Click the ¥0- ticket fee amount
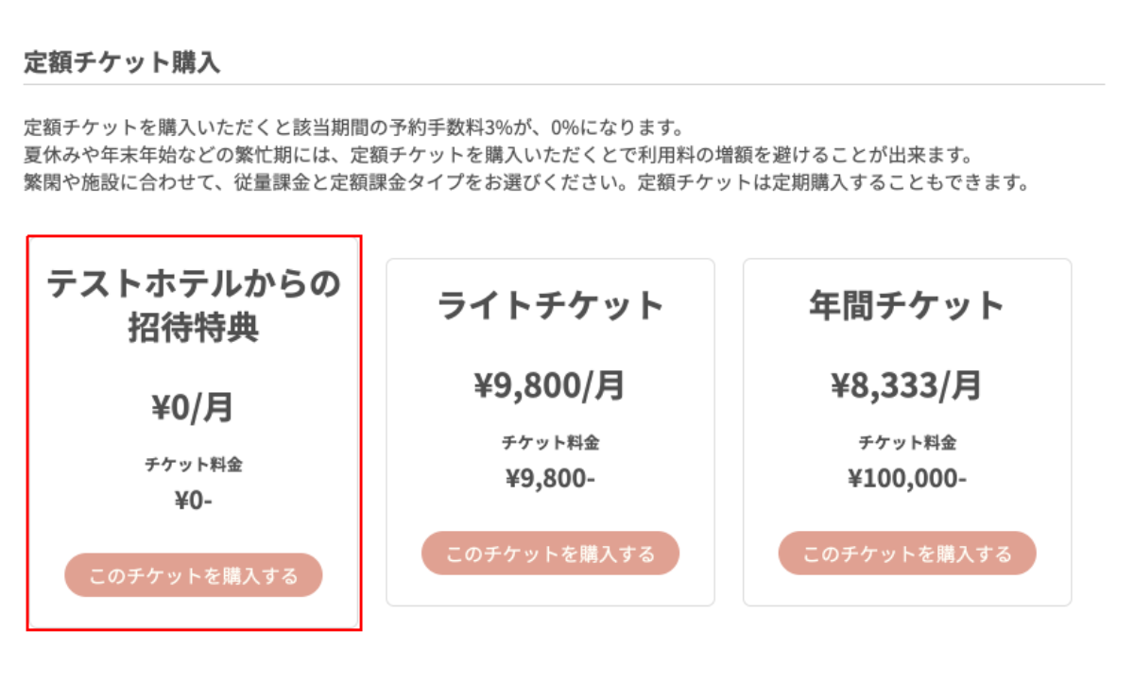Viewport: 1134px width, 682px height. [x=194, y=501]
